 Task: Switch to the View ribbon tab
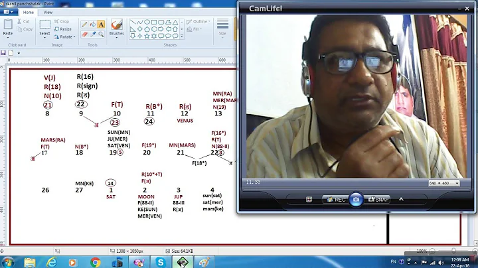coord(48,12)
